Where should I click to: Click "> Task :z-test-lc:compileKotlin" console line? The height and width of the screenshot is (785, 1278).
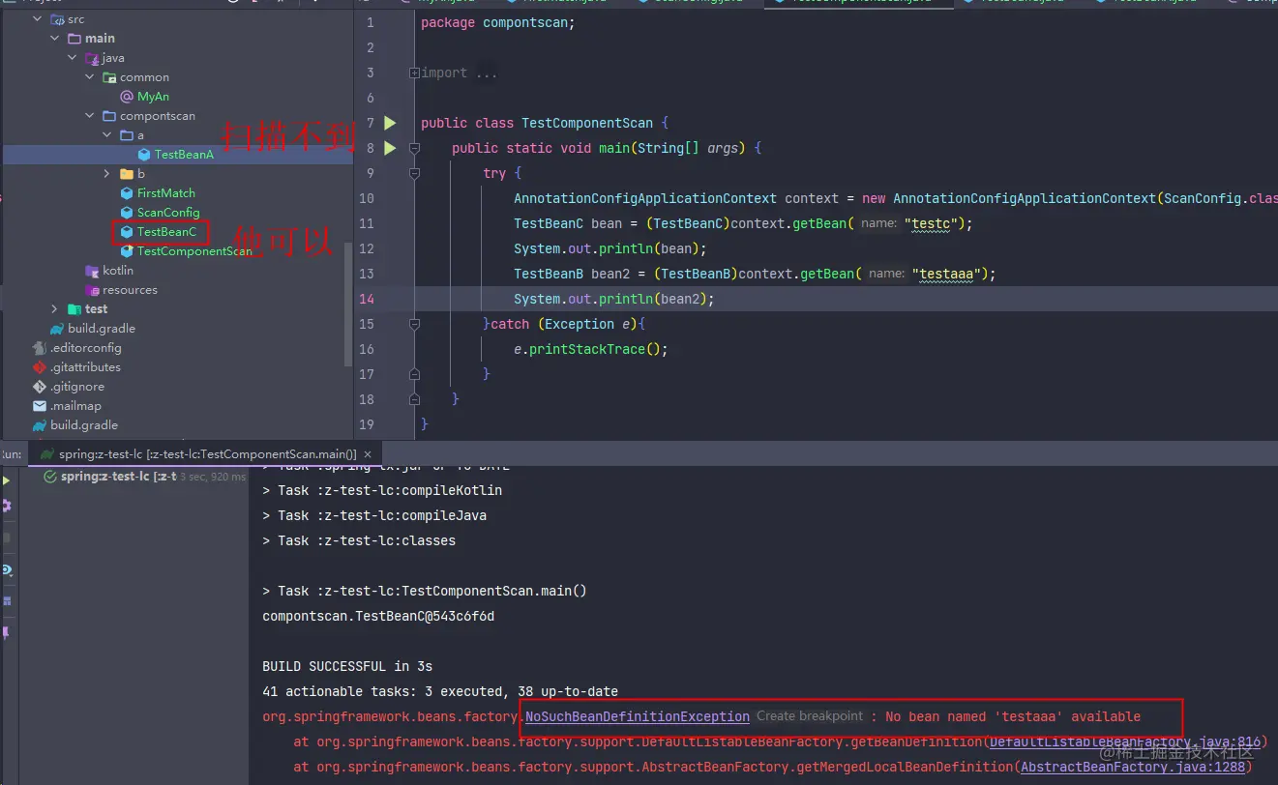click(382, 490)
